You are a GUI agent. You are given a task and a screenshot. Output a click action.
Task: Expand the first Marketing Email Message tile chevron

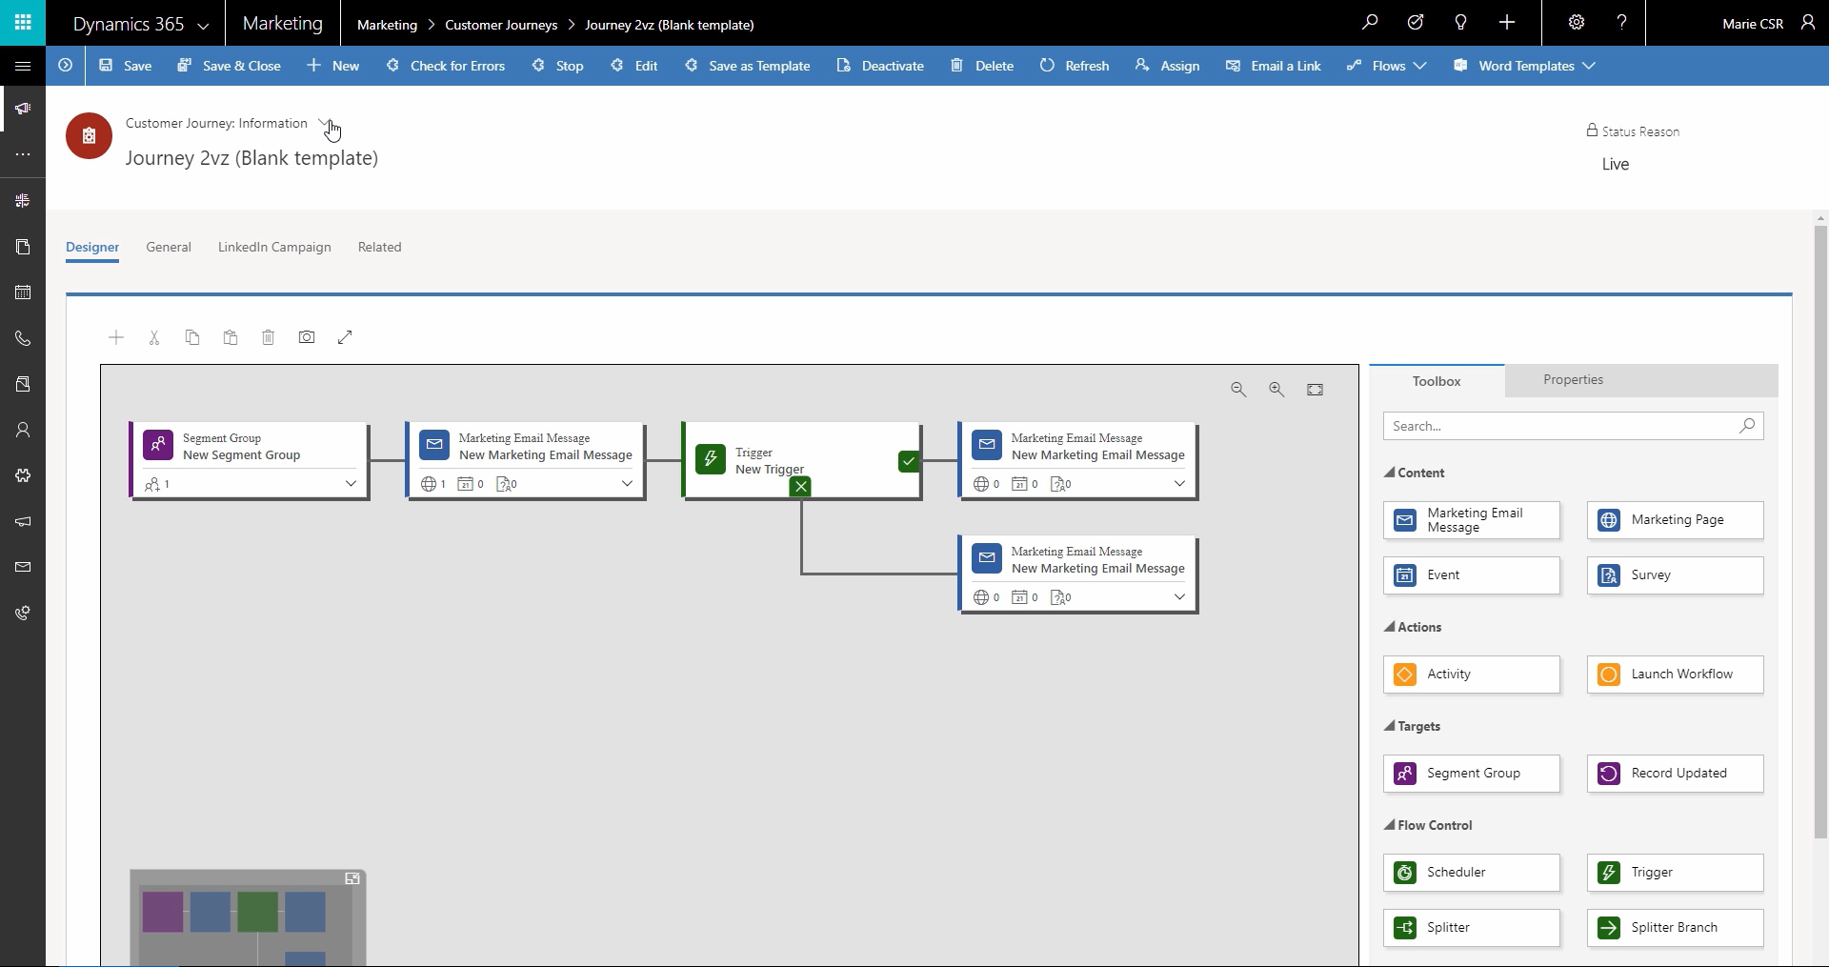[627, 484]
